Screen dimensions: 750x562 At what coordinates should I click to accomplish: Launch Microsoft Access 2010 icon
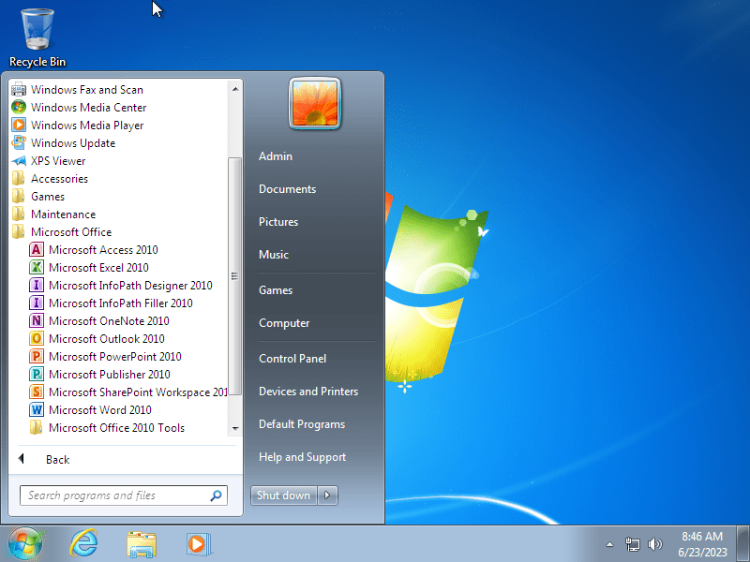pos(37,249)
